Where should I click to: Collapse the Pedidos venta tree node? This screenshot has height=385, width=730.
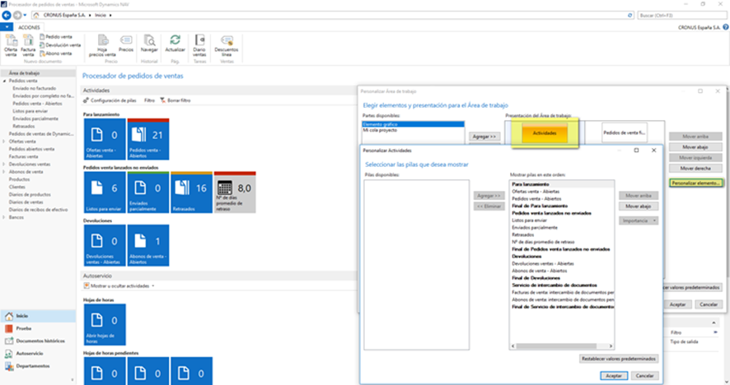click(5, 81)
